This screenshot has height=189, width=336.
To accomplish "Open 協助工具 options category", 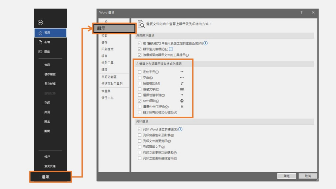I will pos(107,63).
